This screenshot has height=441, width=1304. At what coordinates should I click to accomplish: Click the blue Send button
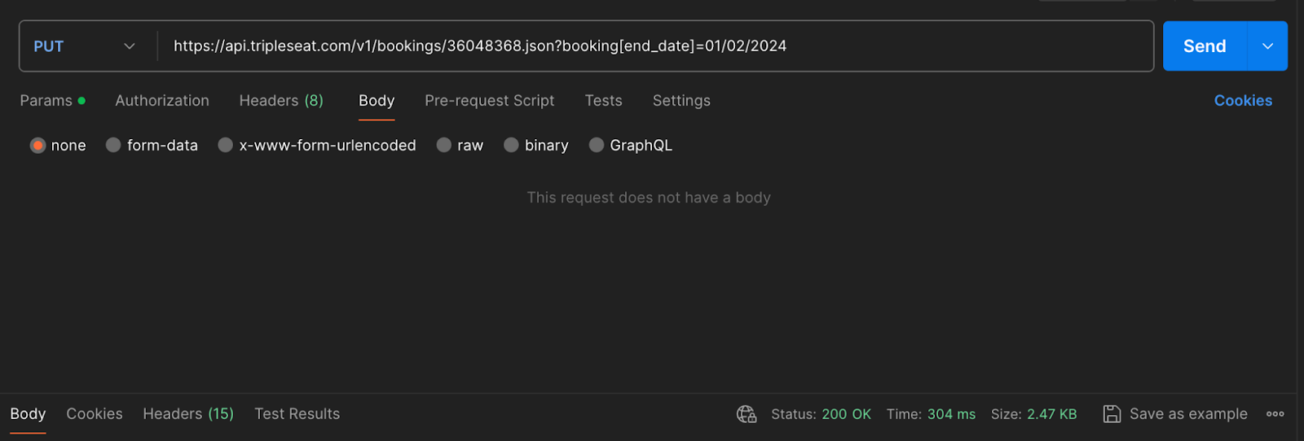1205,46
